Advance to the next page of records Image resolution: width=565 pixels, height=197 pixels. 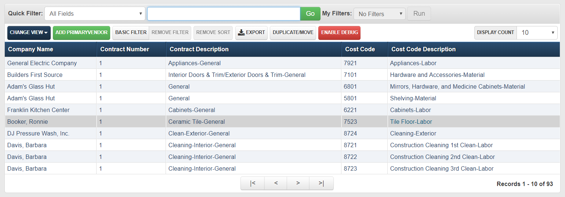298,183
